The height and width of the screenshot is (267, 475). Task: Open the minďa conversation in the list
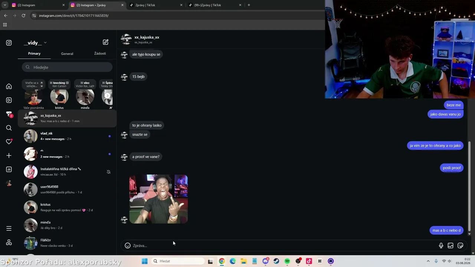(x=67, y=225)
